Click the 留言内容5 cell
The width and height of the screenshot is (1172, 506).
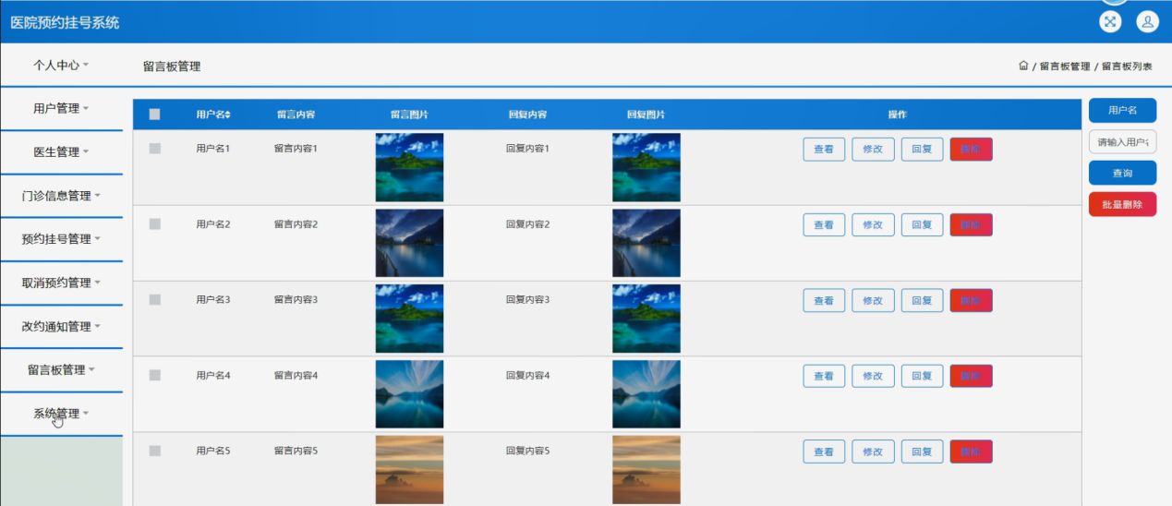296,451
